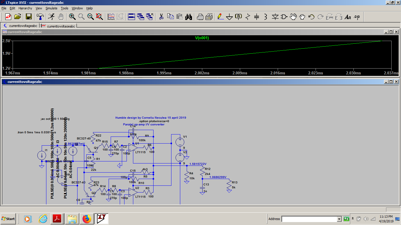Click the SPICE directive .op icon

point(357,17)
